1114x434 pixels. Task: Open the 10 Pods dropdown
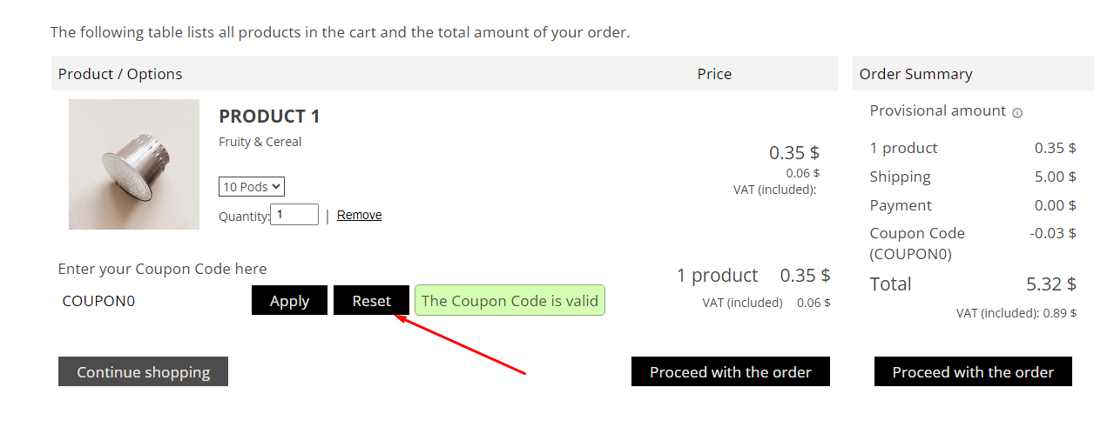coord(252,187)
